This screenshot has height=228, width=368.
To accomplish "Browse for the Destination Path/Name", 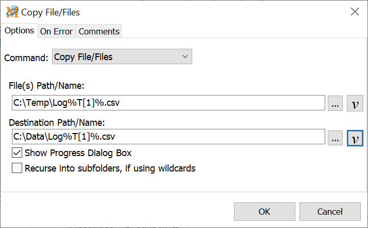I will pyautogui.click(x=335, y=137).
